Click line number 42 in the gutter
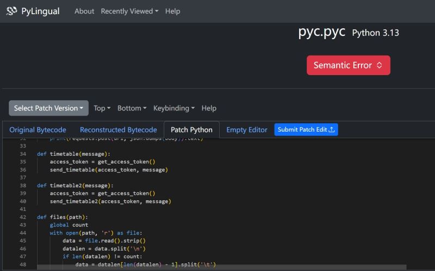 [23, 217]
